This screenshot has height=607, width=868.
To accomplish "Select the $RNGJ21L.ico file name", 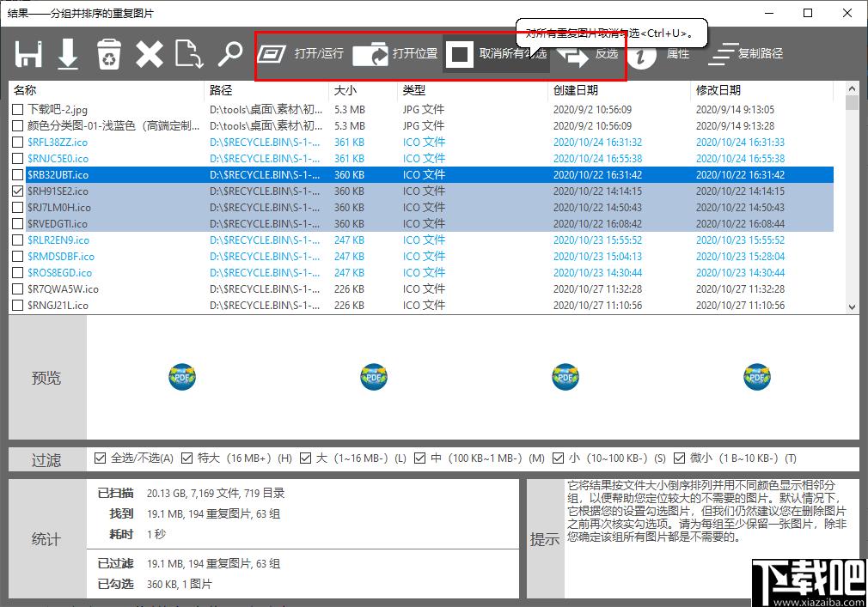I will point(58,305).
